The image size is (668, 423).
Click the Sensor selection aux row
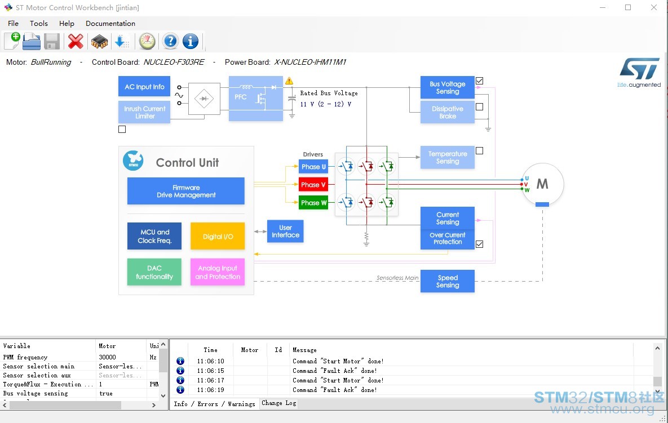click(x=79, y=375)
